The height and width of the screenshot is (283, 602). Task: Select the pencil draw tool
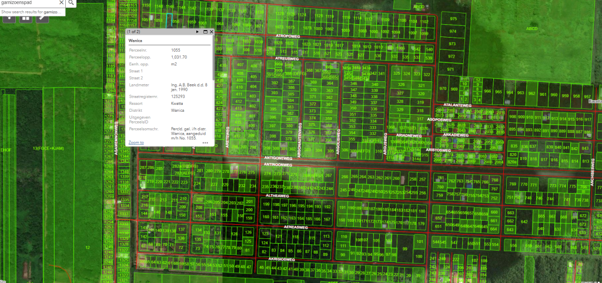(x=42, y=18)
